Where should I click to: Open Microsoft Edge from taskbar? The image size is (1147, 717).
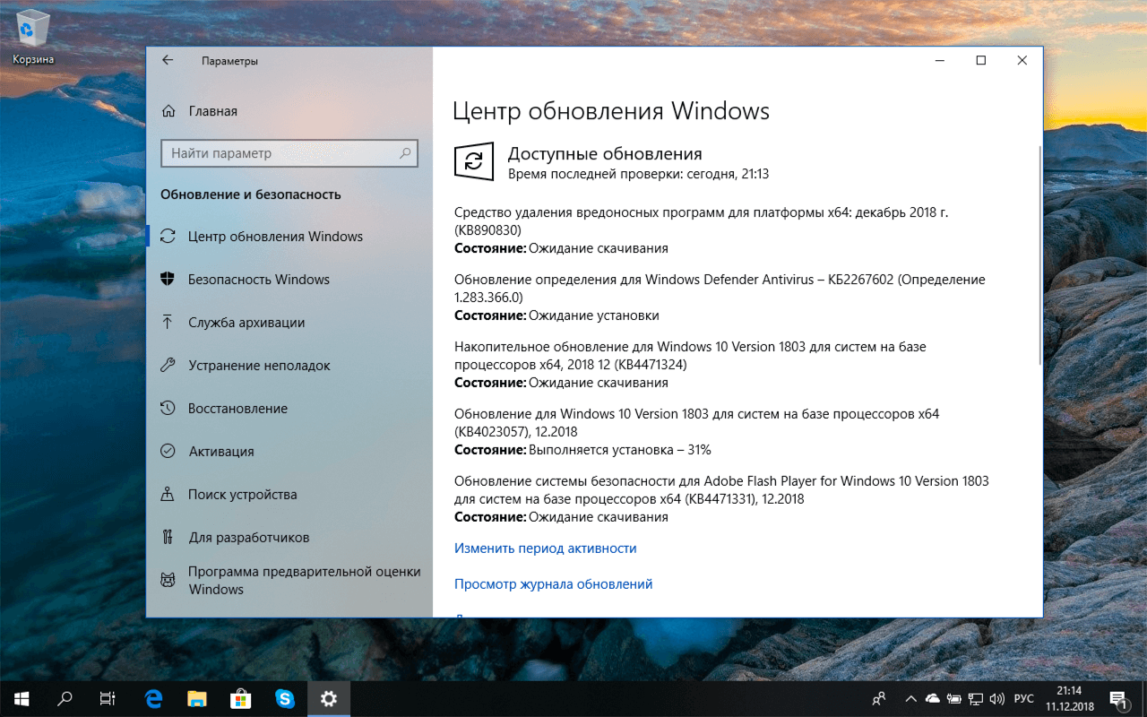(152, 698)
